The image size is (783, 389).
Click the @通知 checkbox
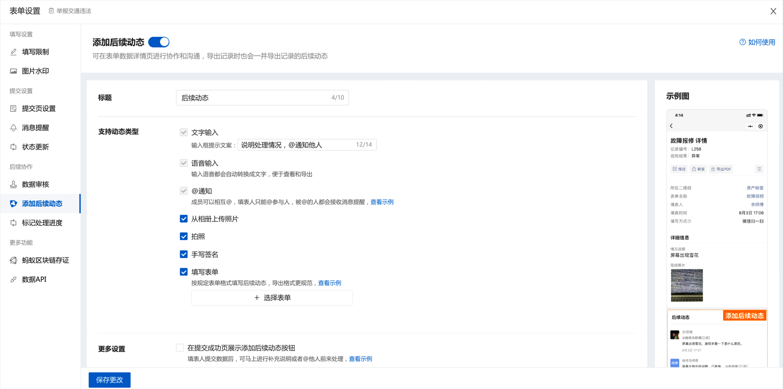(x=184, y=191)
